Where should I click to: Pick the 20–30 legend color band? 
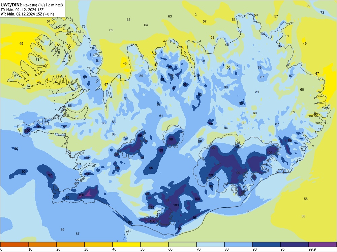tap(70, 245)
